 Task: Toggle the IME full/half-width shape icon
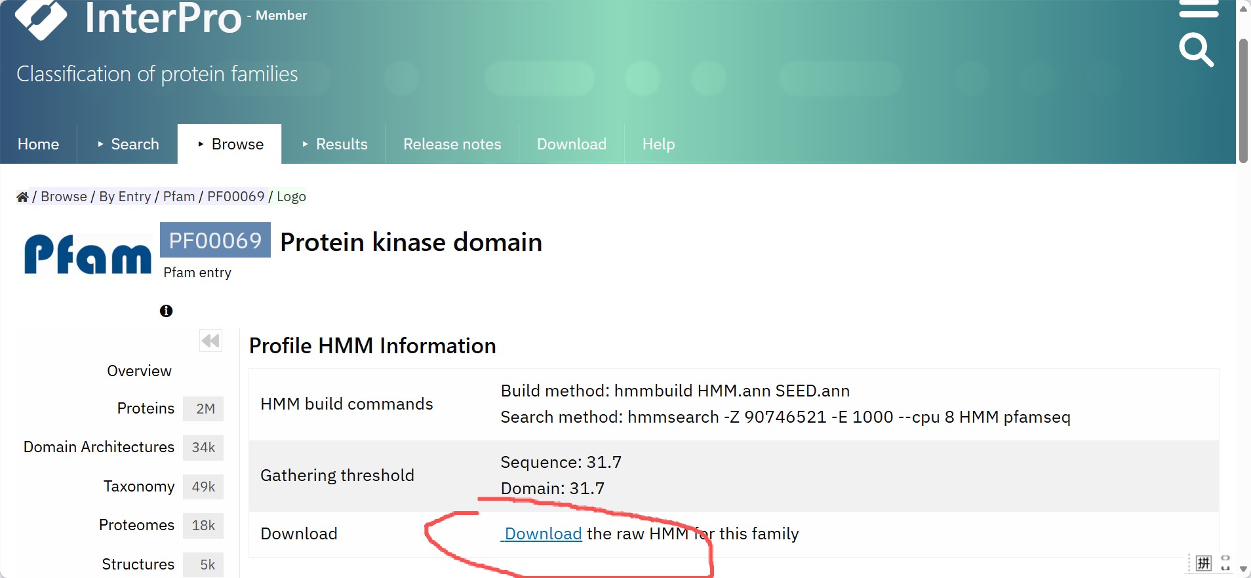click(1225, 563)
